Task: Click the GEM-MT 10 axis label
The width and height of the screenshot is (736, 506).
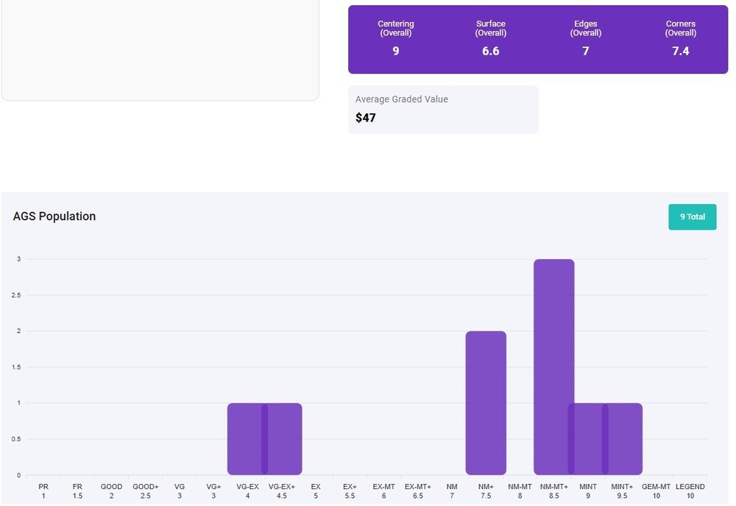Action: pyautogui.click(x=656, y=491)
